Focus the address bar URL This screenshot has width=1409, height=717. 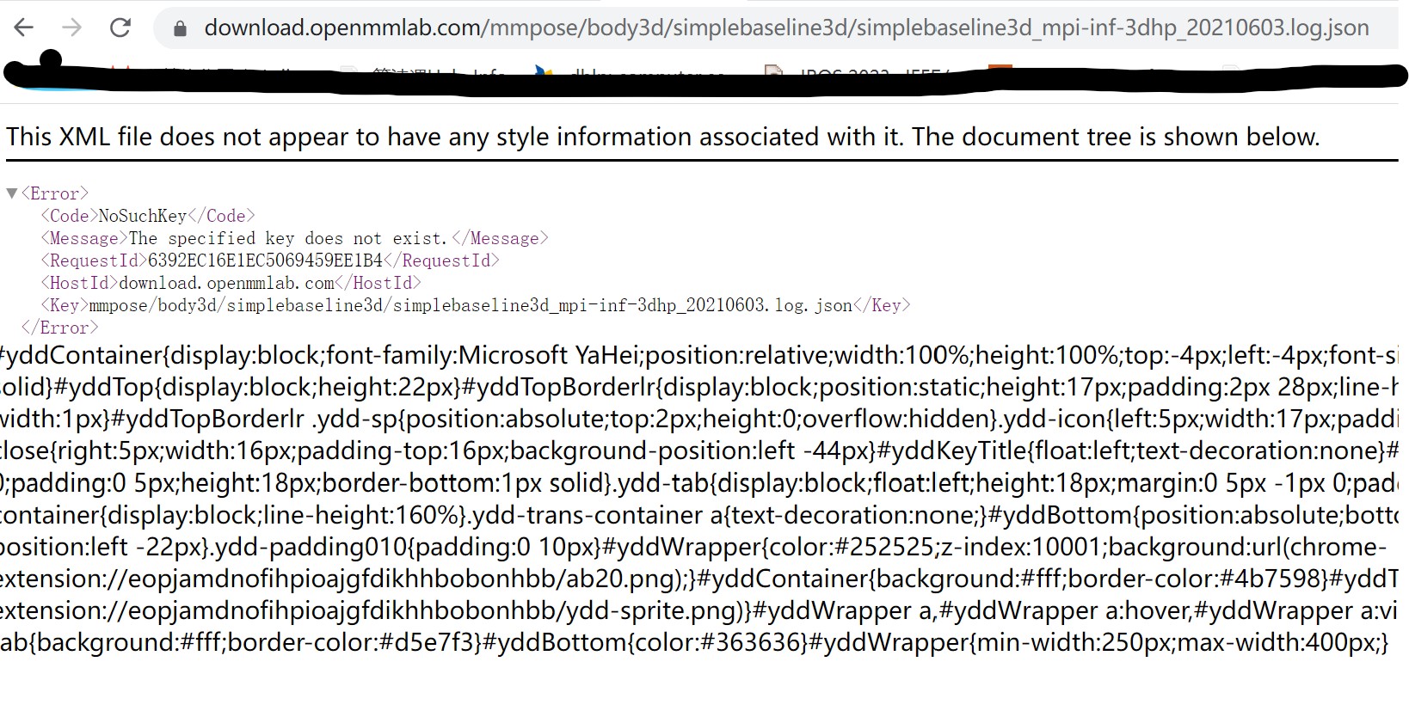click(786, 28)
